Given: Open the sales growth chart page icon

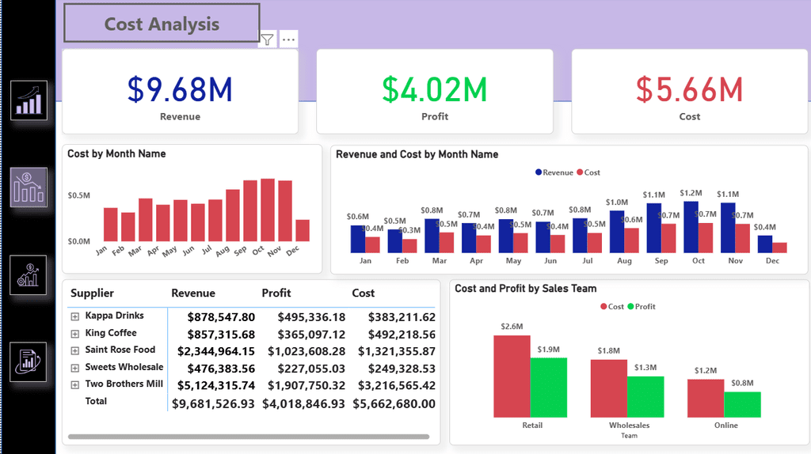Looking at the screenshot, I should [29, 100].
